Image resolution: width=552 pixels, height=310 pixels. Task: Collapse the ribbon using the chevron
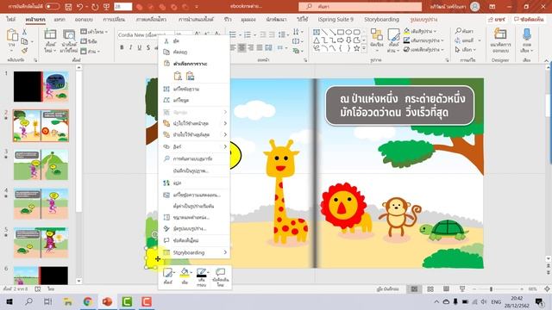tap(546, 60)
